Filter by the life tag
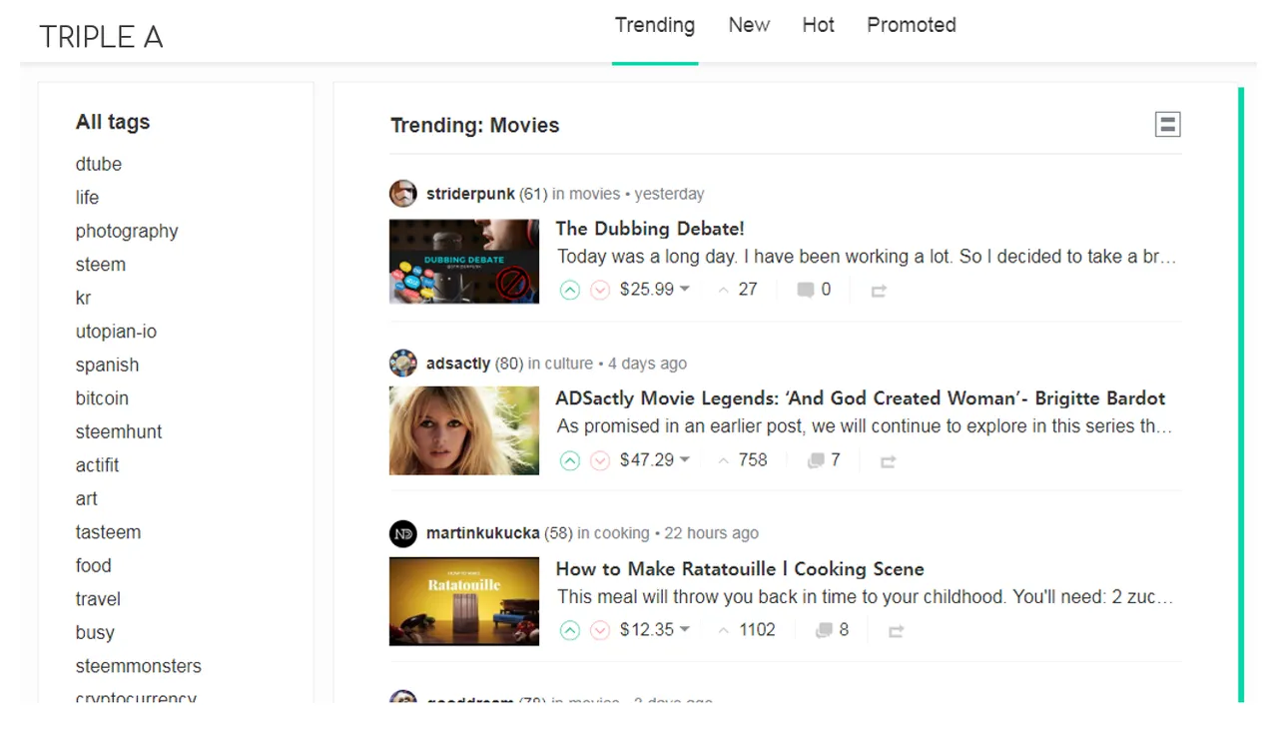Viewport: 1278px width, 746px height. 87,198
